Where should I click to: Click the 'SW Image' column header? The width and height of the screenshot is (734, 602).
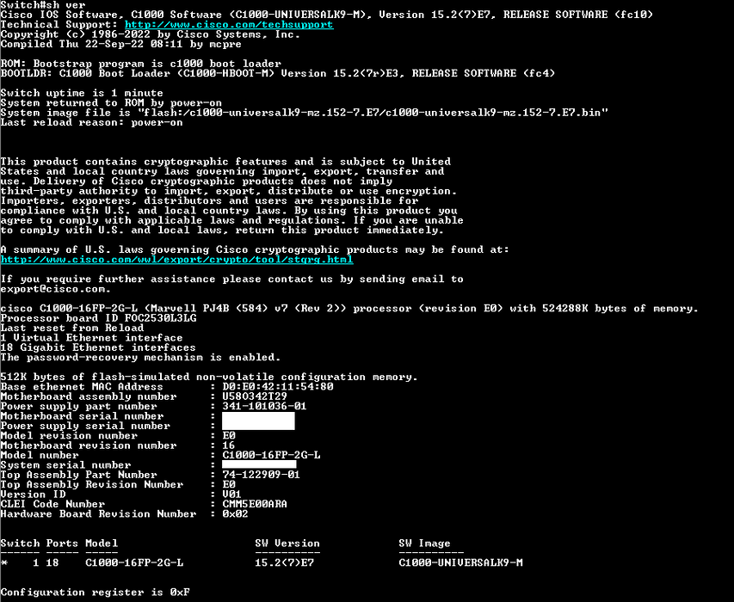click(x=424, y=544)
